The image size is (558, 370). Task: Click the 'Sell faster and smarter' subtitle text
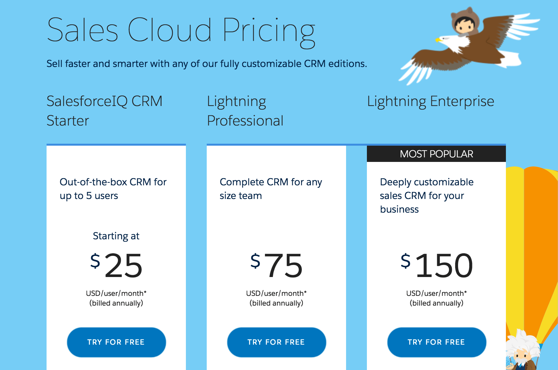pos(207,64)
